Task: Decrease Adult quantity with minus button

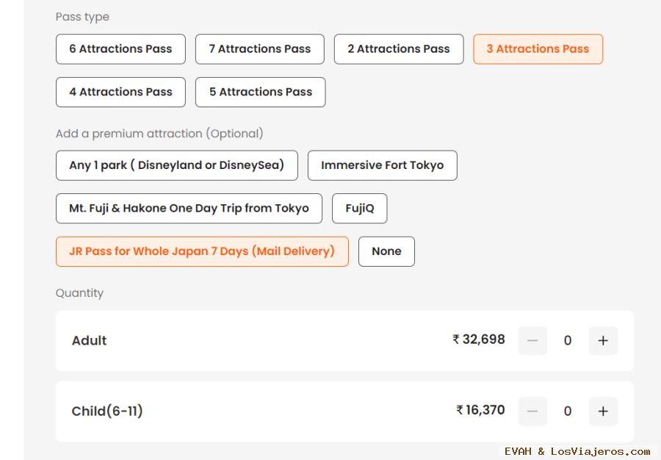Action: click(x=533, y=341)
